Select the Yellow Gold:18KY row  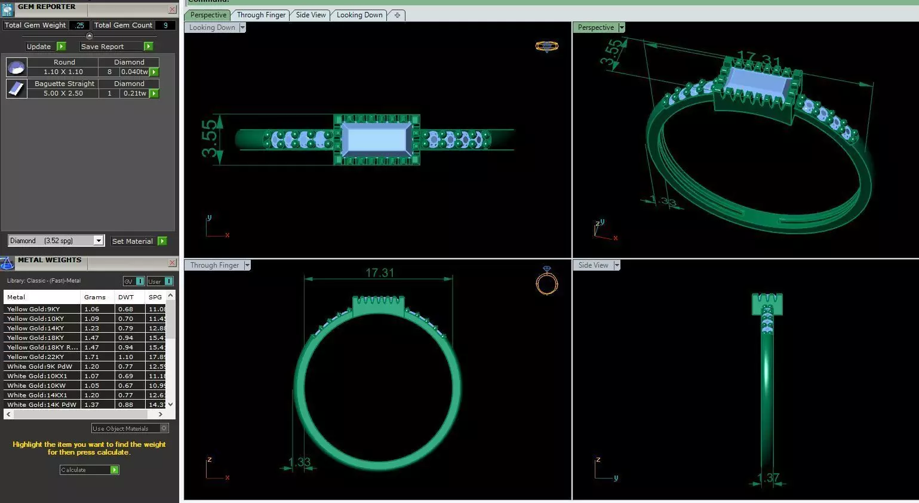tap(85, 338)
